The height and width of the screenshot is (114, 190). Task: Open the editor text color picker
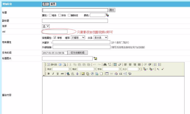click(145, 69)
